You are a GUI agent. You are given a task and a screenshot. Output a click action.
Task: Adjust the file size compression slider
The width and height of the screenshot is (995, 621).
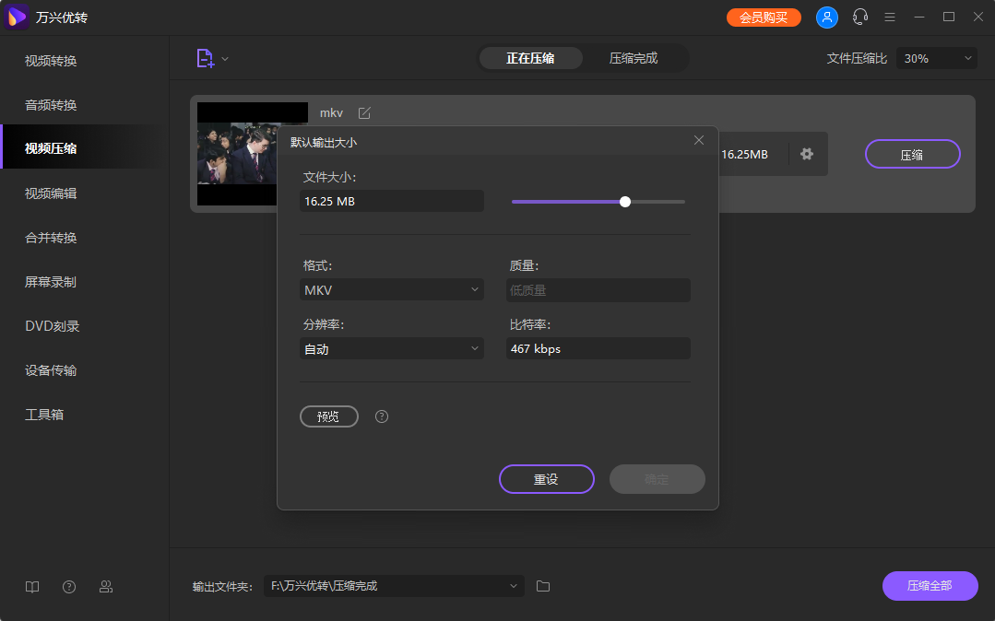pyautogui.click(x=625, y=201)
